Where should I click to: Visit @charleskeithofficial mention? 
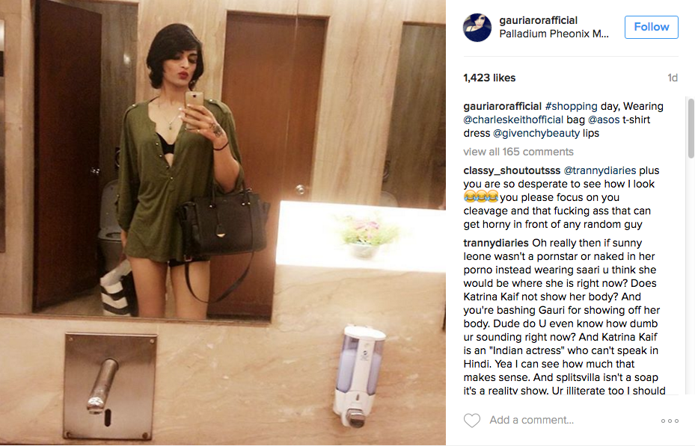[513, 120]
